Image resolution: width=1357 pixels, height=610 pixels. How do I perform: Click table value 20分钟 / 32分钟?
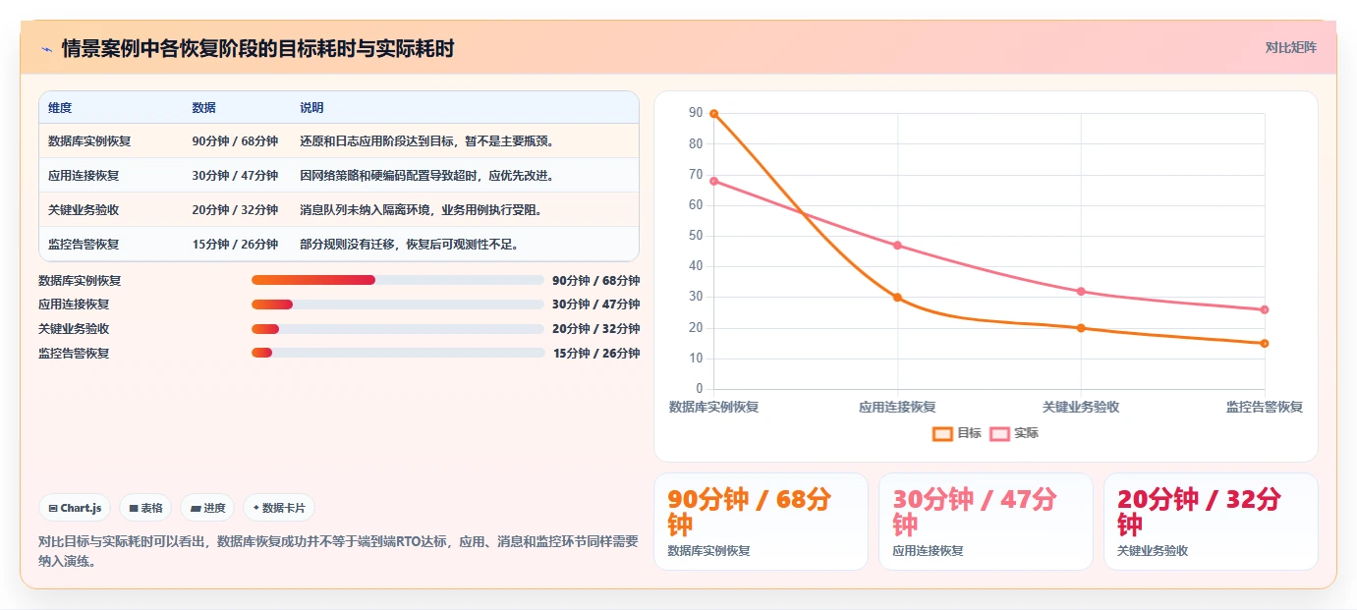pyautogui.click(x=235, y=210)
